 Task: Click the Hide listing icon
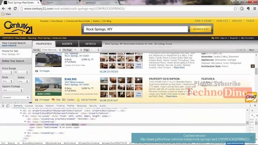tap(53, 99)
